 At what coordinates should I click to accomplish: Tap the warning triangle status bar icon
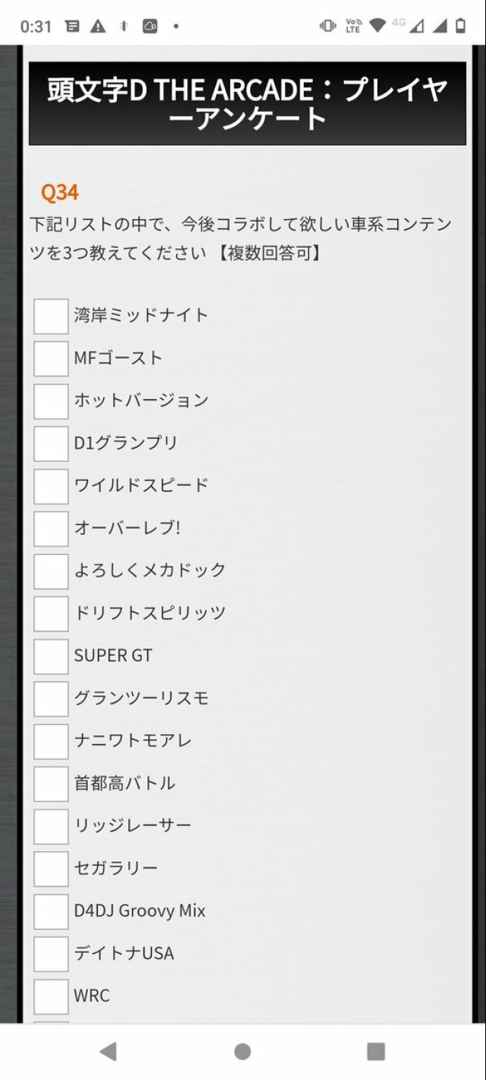tap(98, 26)
